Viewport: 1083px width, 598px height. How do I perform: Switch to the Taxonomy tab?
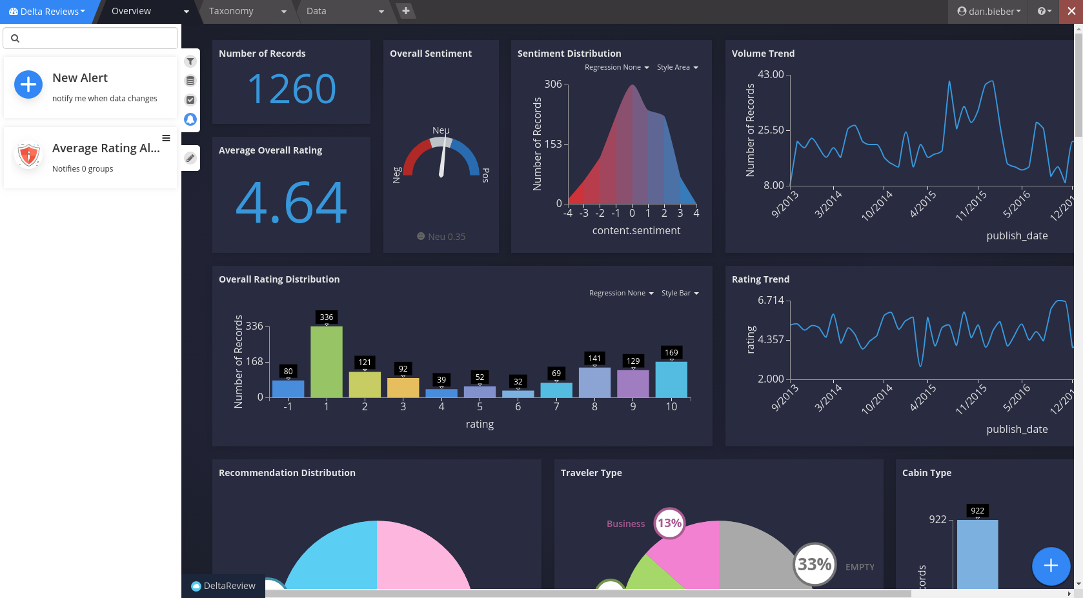[247, 11]
